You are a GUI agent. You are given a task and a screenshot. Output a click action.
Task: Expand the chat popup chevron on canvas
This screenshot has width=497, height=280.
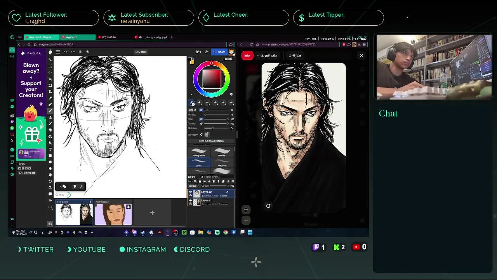(x=60, y=186)
